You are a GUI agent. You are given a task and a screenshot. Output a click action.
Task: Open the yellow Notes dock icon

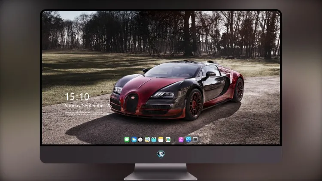(x=161, y=140)
